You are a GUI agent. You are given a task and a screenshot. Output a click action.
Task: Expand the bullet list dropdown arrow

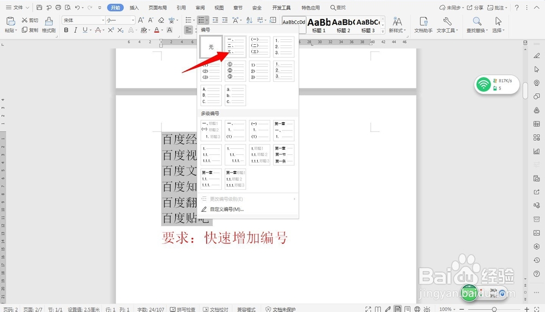click(x=193, y=20)
